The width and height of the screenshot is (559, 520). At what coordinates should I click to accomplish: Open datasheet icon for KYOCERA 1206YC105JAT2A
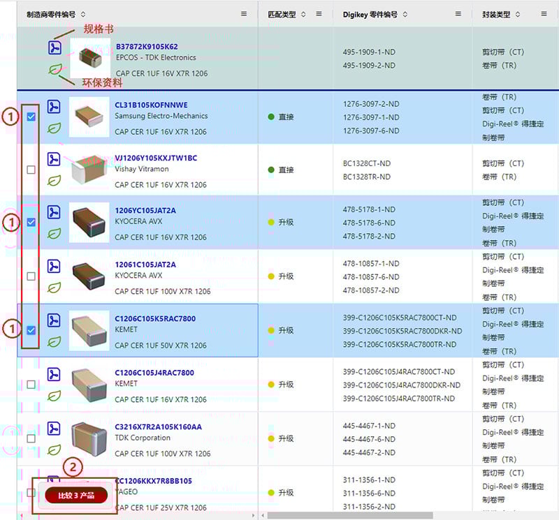pos(54,213)
